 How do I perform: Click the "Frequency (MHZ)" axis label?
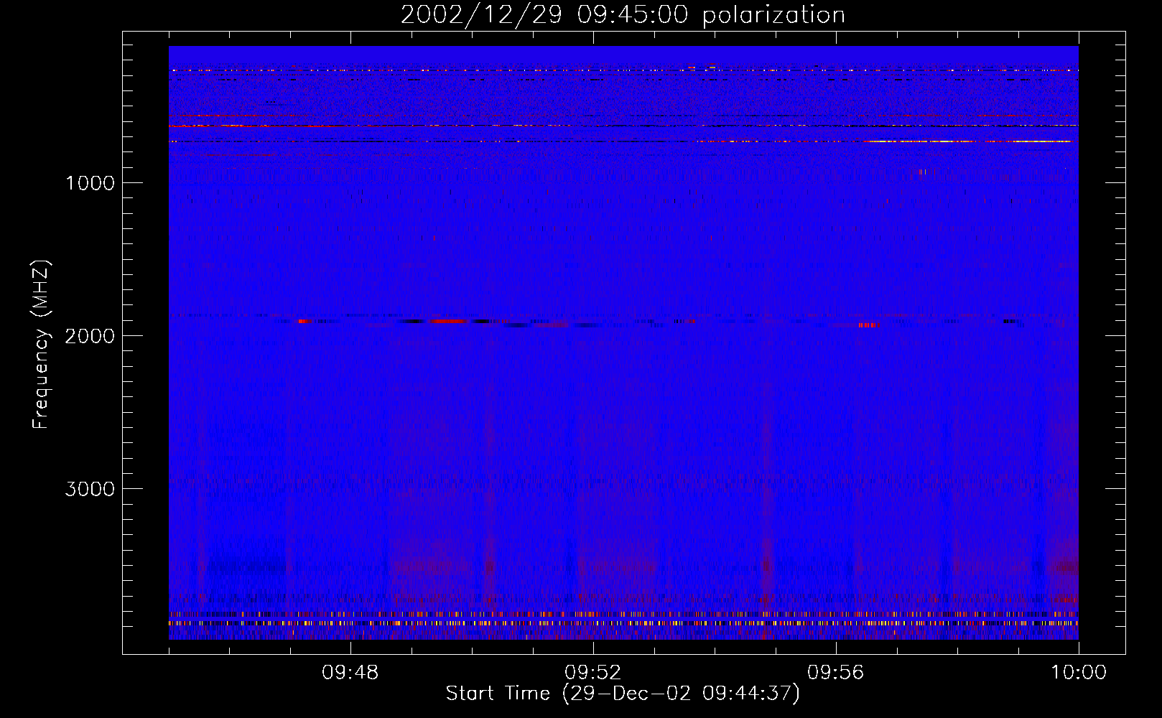click(41, 345)
